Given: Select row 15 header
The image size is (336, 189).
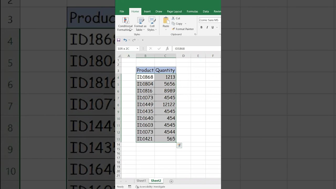Looking at the screenshot, I should click(118, 149).
